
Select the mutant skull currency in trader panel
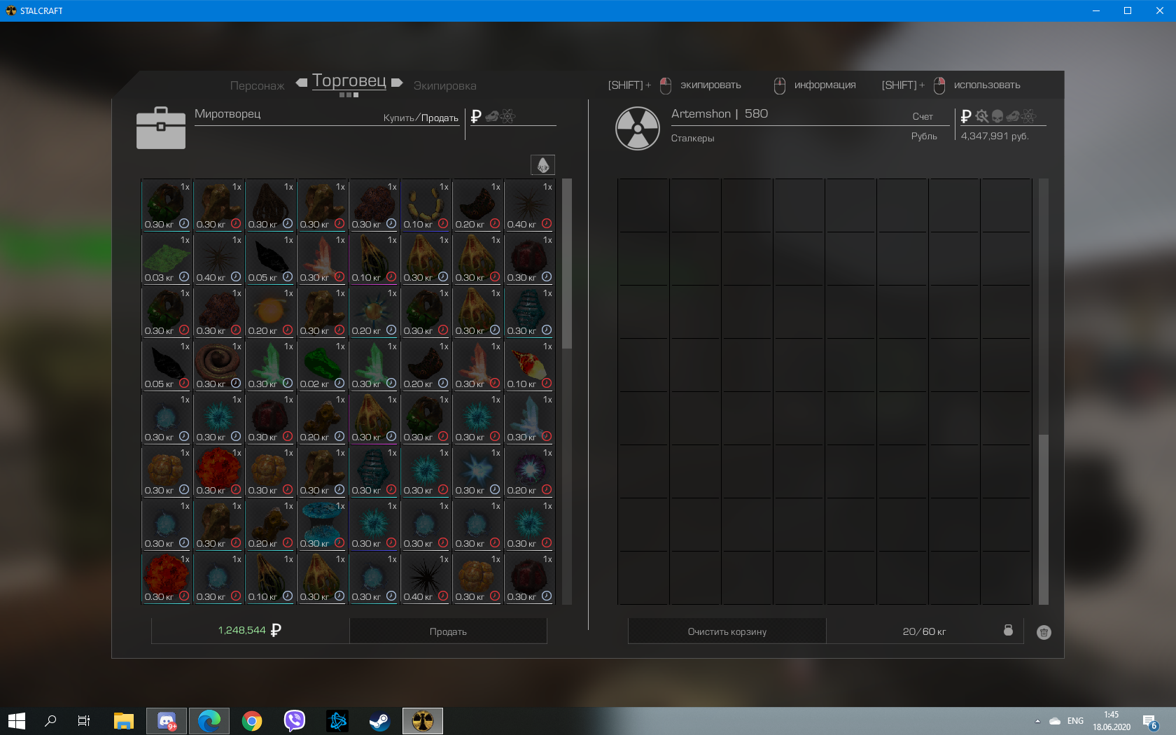point(492,116)
